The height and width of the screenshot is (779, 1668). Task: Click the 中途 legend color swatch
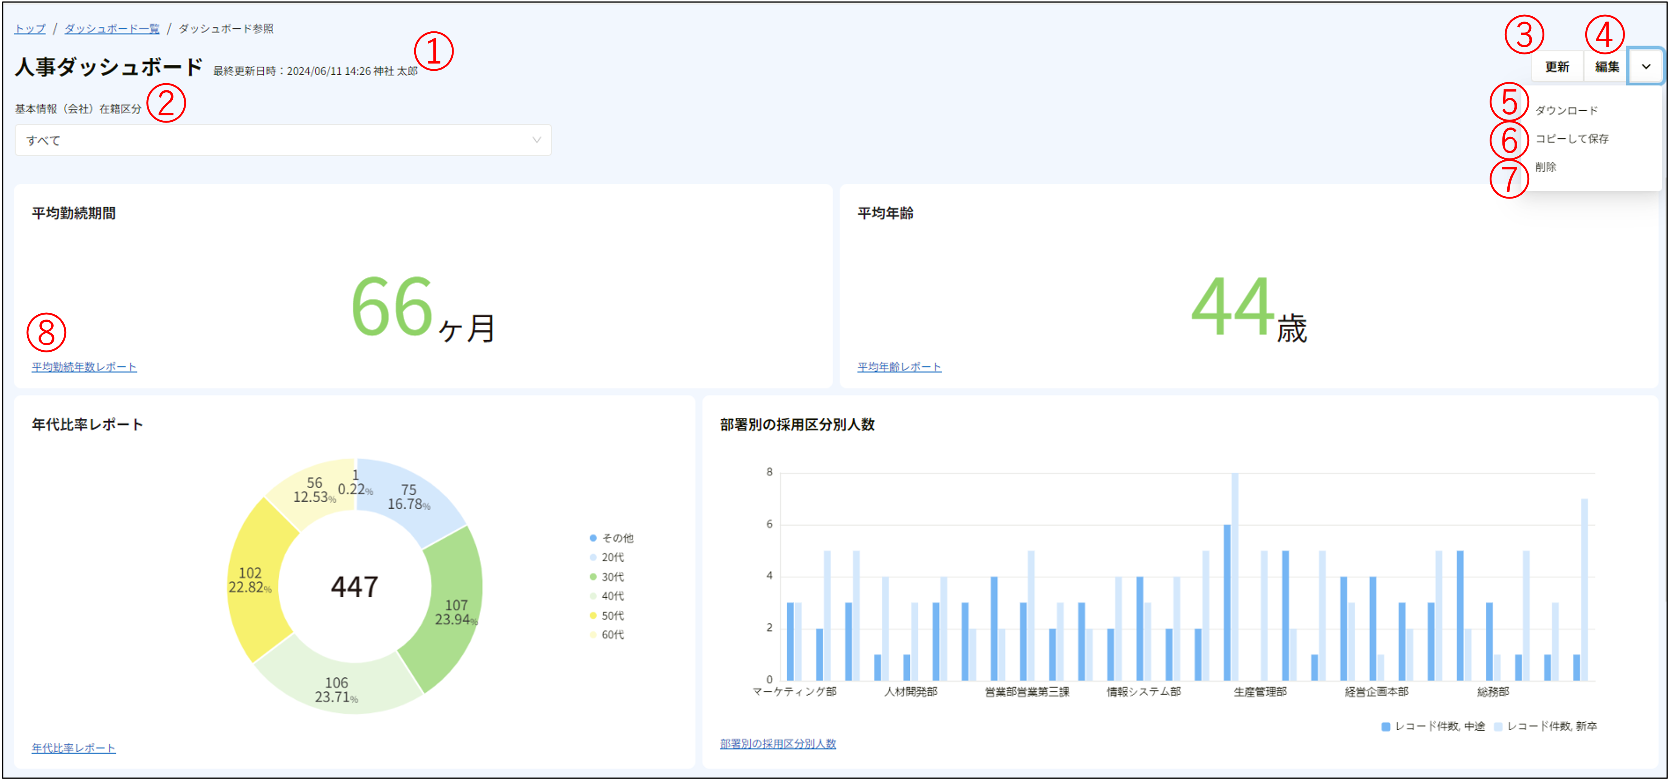pyautogui.click(x=1386, y=726)
